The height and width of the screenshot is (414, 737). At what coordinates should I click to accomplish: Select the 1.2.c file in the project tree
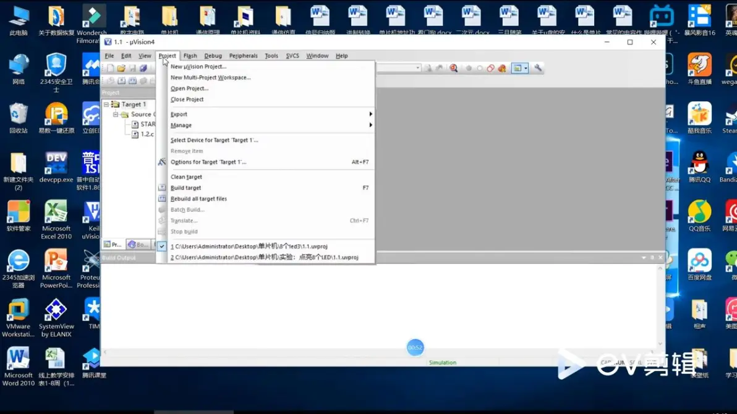tap(142, 134)
